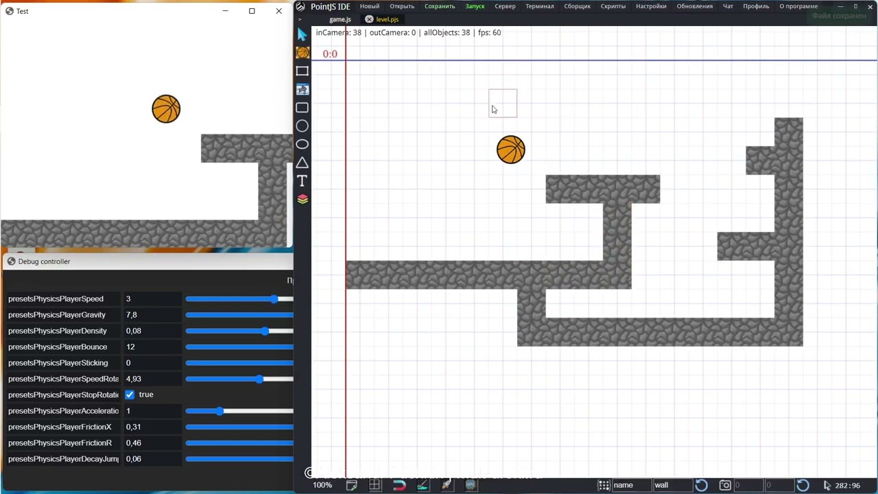Select the image object tool
Viewport: 878px width, 494px height.
click(302, 89)
